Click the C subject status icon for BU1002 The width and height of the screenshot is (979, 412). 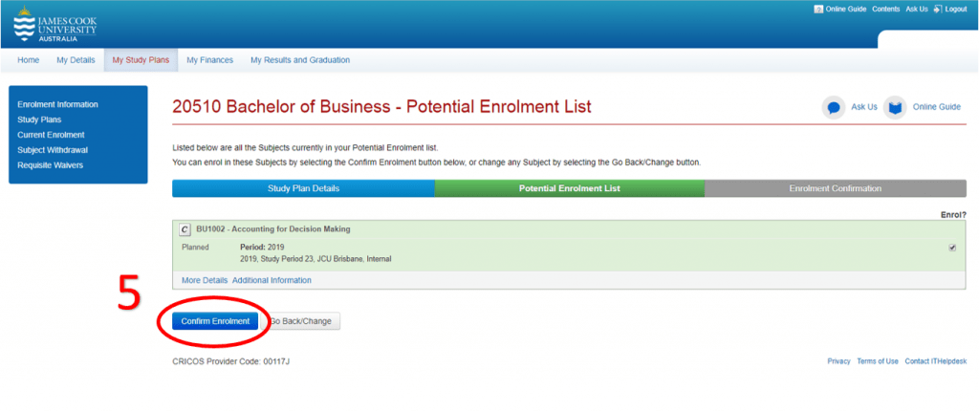pyautogui.click(x=185, y=229)
